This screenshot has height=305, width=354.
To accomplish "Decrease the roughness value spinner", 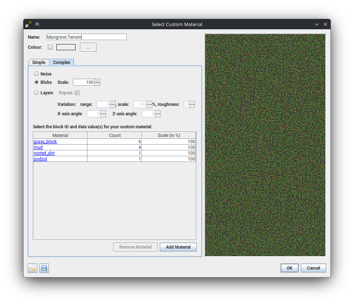I will point(192,106).
